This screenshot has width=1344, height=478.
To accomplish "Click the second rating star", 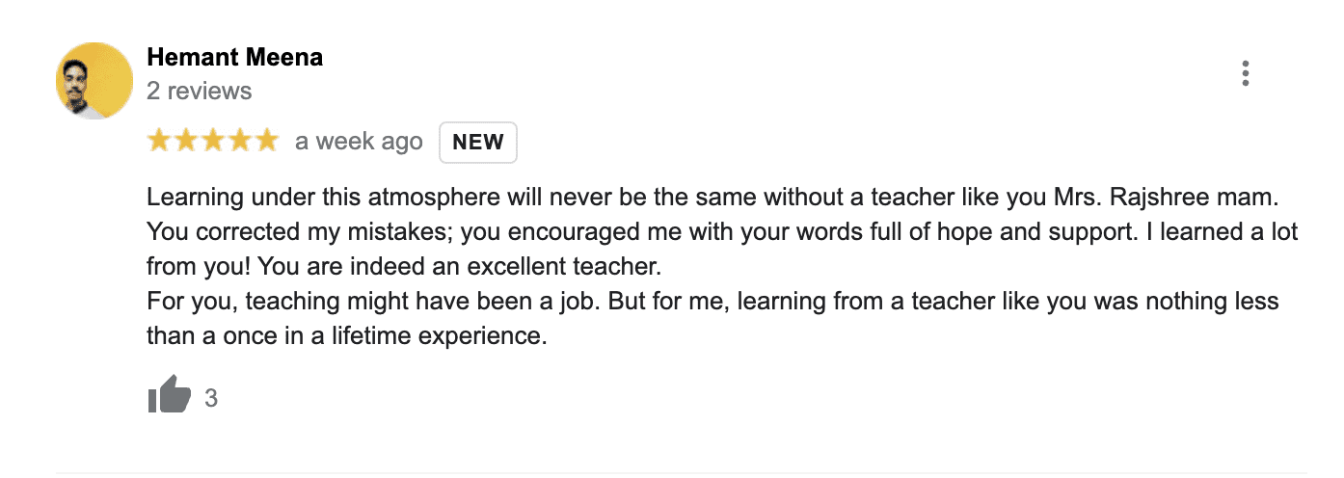I will (186, 142).
